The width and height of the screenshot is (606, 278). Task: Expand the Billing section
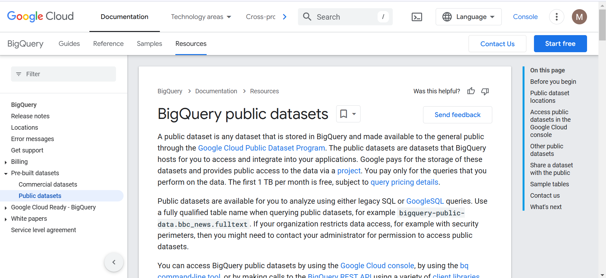pyautogui.click(x=6, y=162)
